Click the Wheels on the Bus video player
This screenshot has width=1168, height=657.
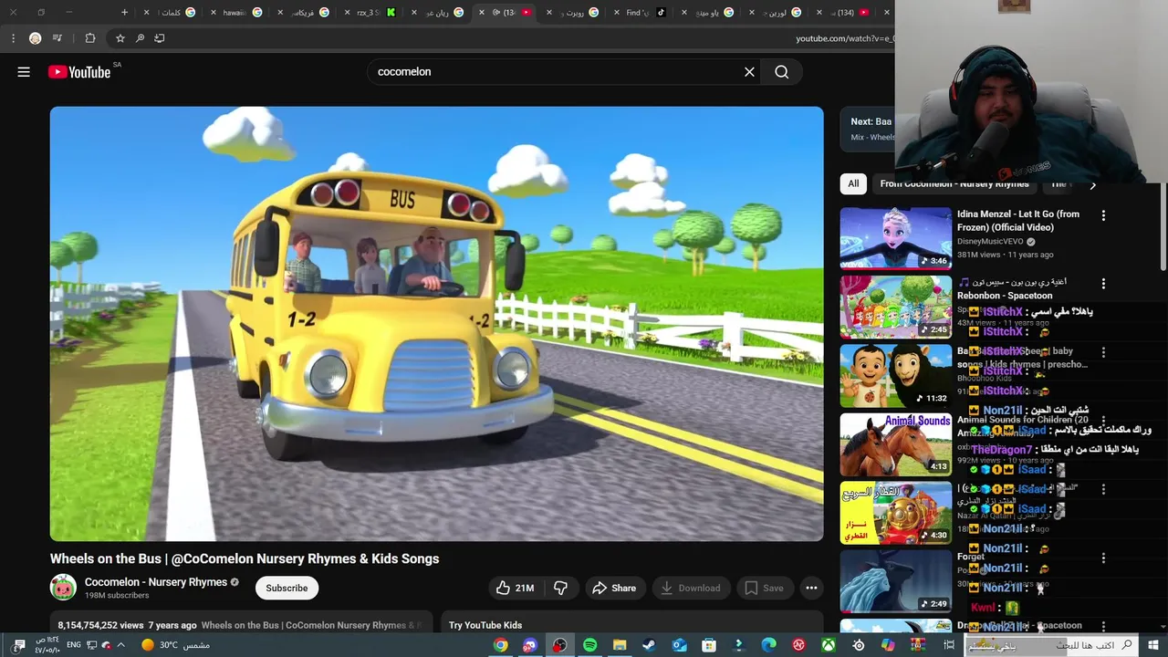436,324
